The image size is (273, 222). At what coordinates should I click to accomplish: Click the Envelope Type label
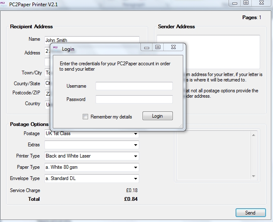(25, 178)
